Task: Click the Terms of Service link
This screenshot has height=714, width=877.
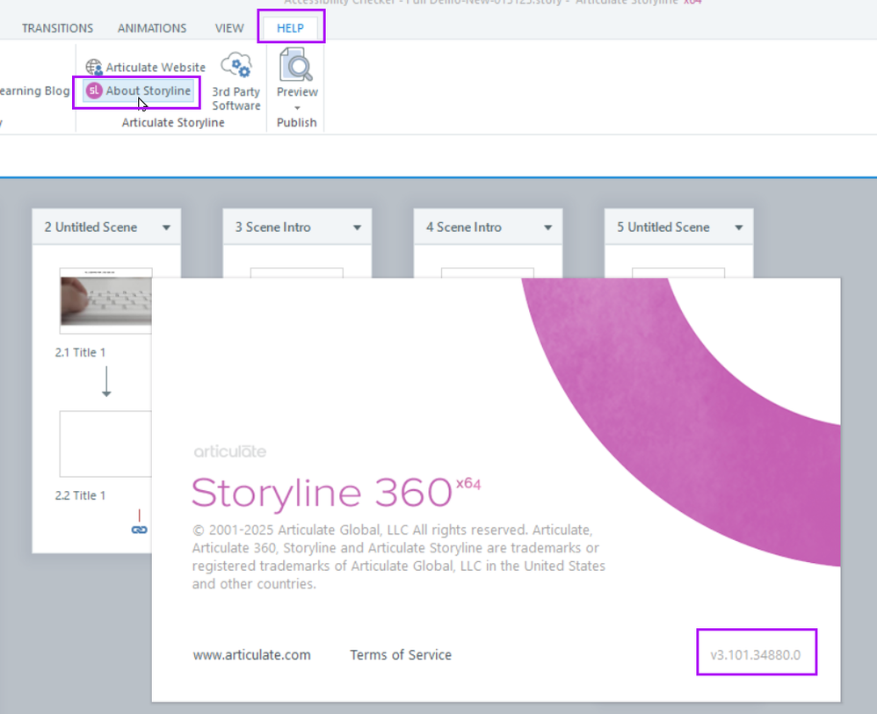Action: tap(401, 655)
